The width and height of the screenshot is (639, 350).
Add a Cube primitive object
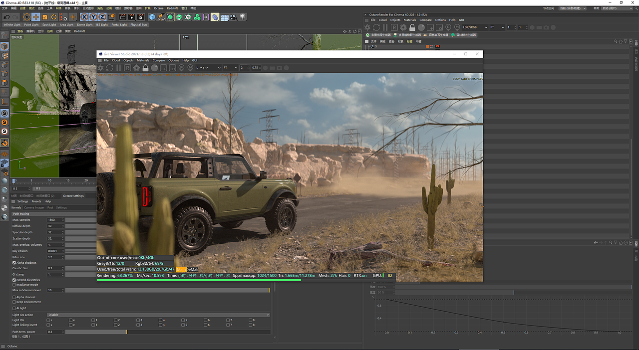tap(152, 17)
